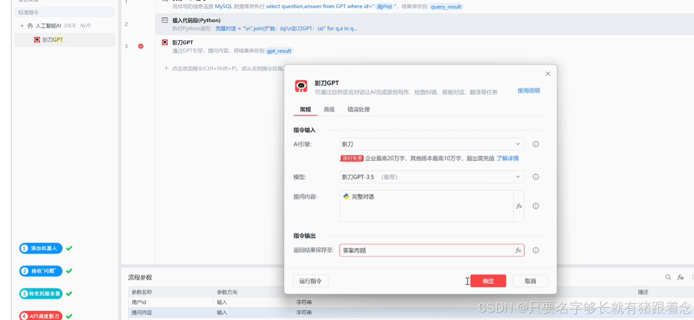Click 人工智能AI category icon in tree

(x=30, y=26)
